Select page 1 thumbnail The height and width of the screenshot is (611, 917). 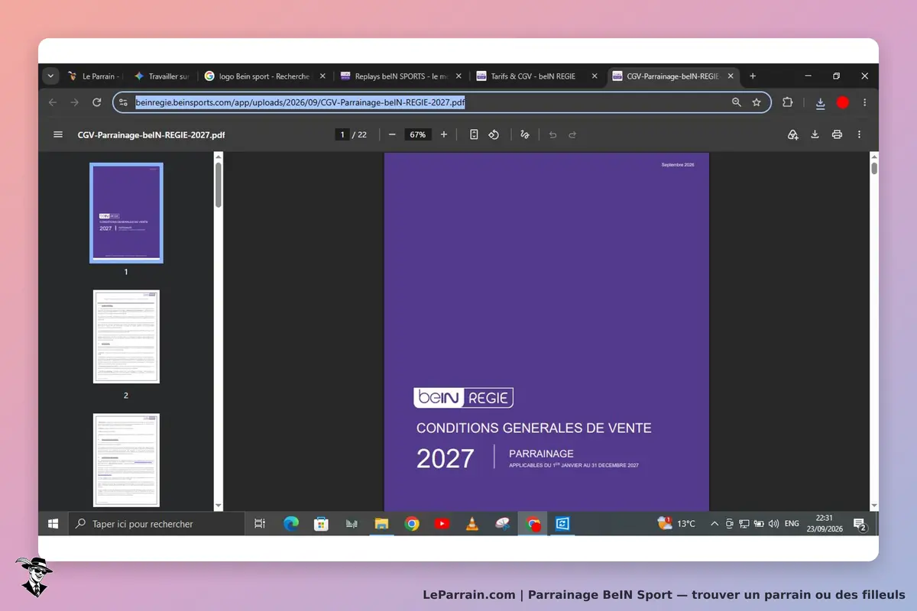point(126,213)
